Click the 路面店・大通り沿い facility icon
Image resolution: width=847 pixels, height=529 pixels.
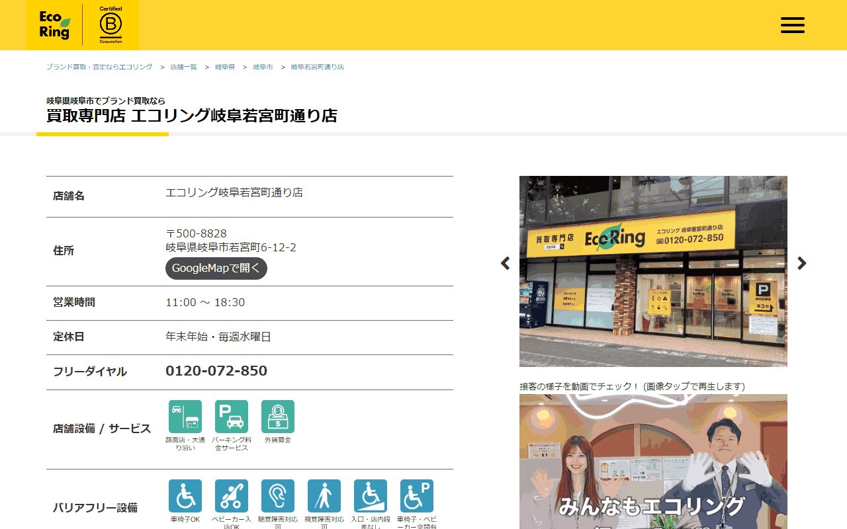coord(185,417)
